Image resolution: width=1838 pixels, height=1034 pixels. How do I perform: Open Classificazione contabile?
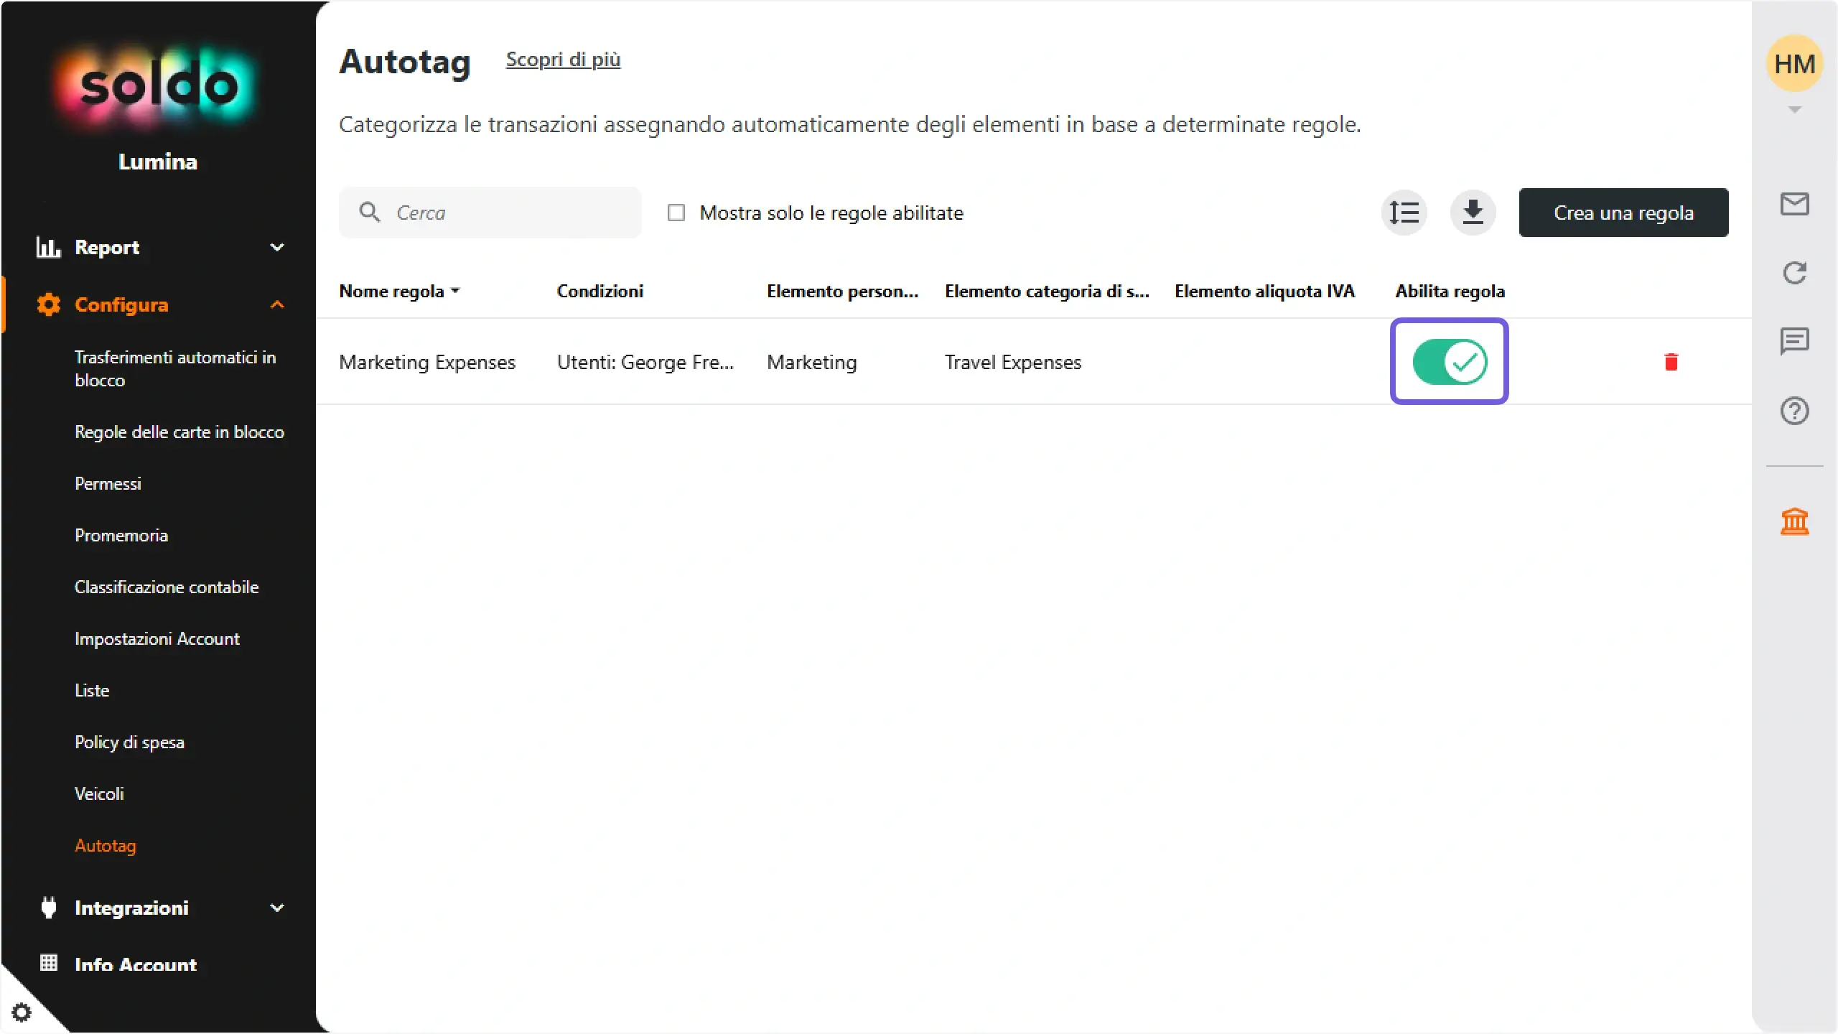(167, 587)
